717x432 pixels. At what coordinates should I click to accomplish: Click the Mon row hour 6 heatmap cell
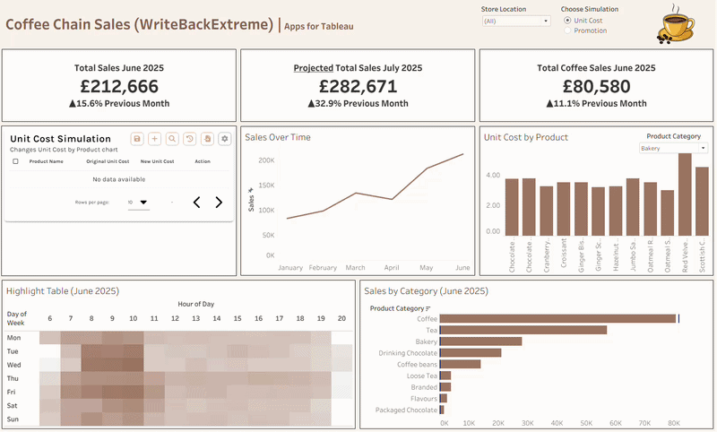50,338
